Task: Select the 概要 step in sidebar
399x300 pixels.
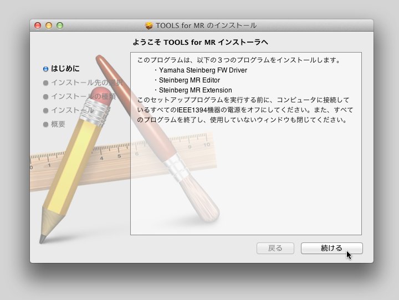Action: 58,125
